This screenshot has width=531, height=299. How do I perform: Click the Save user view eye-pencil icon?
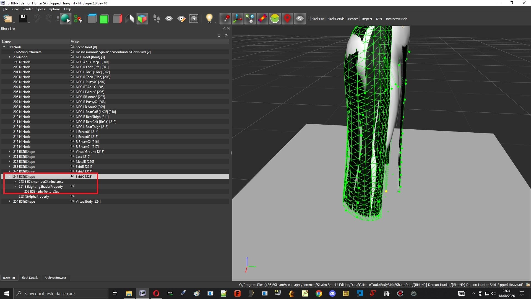(181, 19)
